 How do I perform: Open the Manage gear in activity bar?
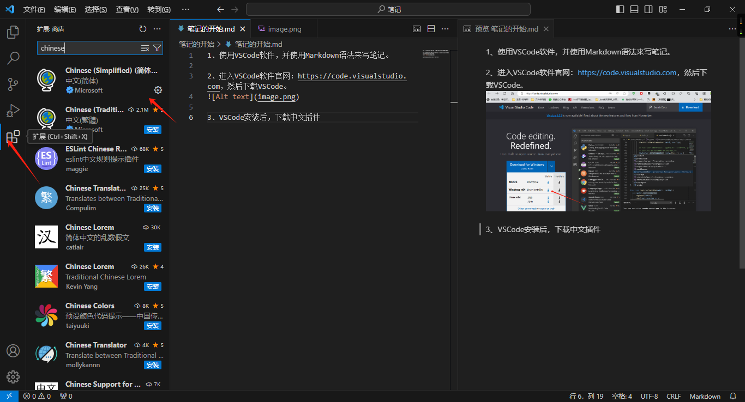[13, 376]
